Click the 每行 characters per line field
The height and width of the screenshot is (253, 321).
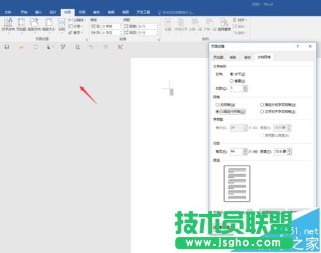coord(236,128)
